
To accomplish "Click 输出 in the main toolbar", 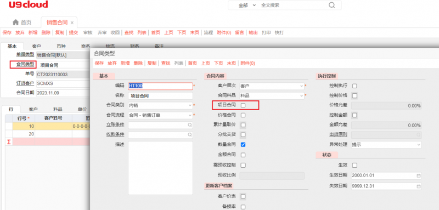I will [253, 33].
